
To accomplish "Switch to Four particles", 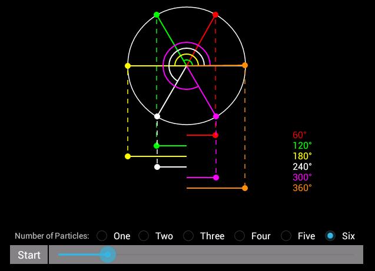I will pos(240,236).
